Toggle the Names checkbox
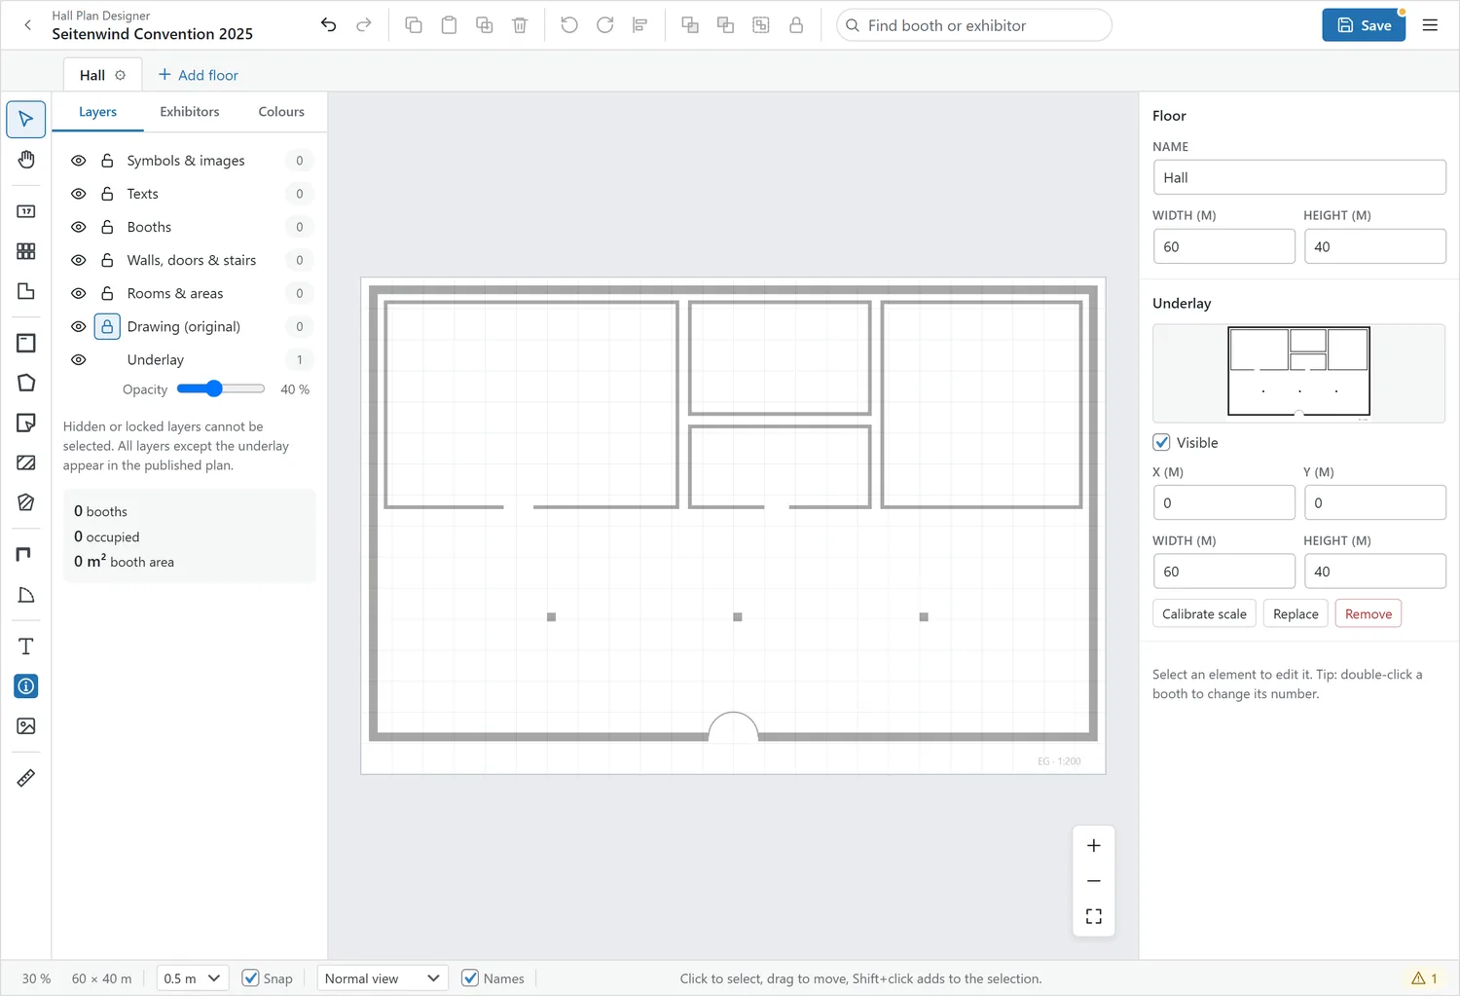Image resolution: width=1460 pixels, height=996 pixels. [x=470, y=978]
